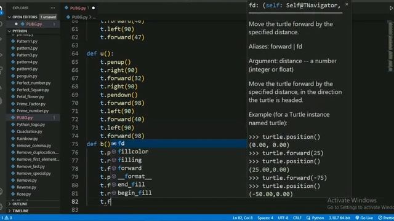The height and width of the screenshot is (221, 394).
Task: Place cursor on t.penup() line 65
Action: click(x=115, y=62)
